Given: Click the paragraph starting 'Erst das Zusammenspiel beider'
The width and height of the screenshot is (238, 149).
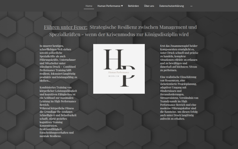Looking at the screenshot, I should coord(179,58).
